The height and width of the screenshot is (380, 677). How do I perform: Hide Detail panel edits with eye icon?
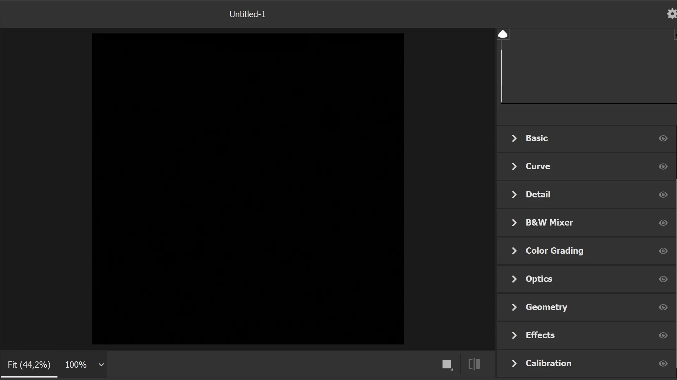663,195
